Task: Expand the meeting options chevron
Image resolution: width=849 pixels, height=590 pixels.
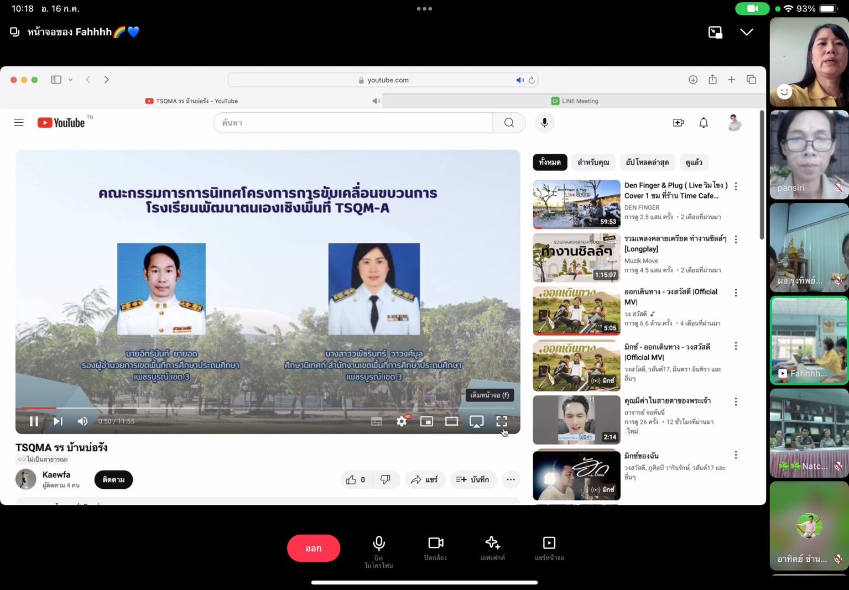Action: coord(746,32)
